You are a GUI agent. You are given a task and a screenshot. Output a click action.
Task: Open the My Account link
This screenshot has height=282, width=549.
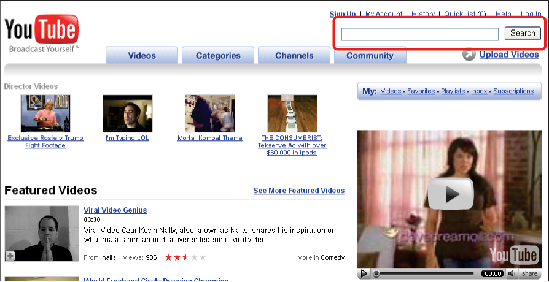(x=384, y=14)
